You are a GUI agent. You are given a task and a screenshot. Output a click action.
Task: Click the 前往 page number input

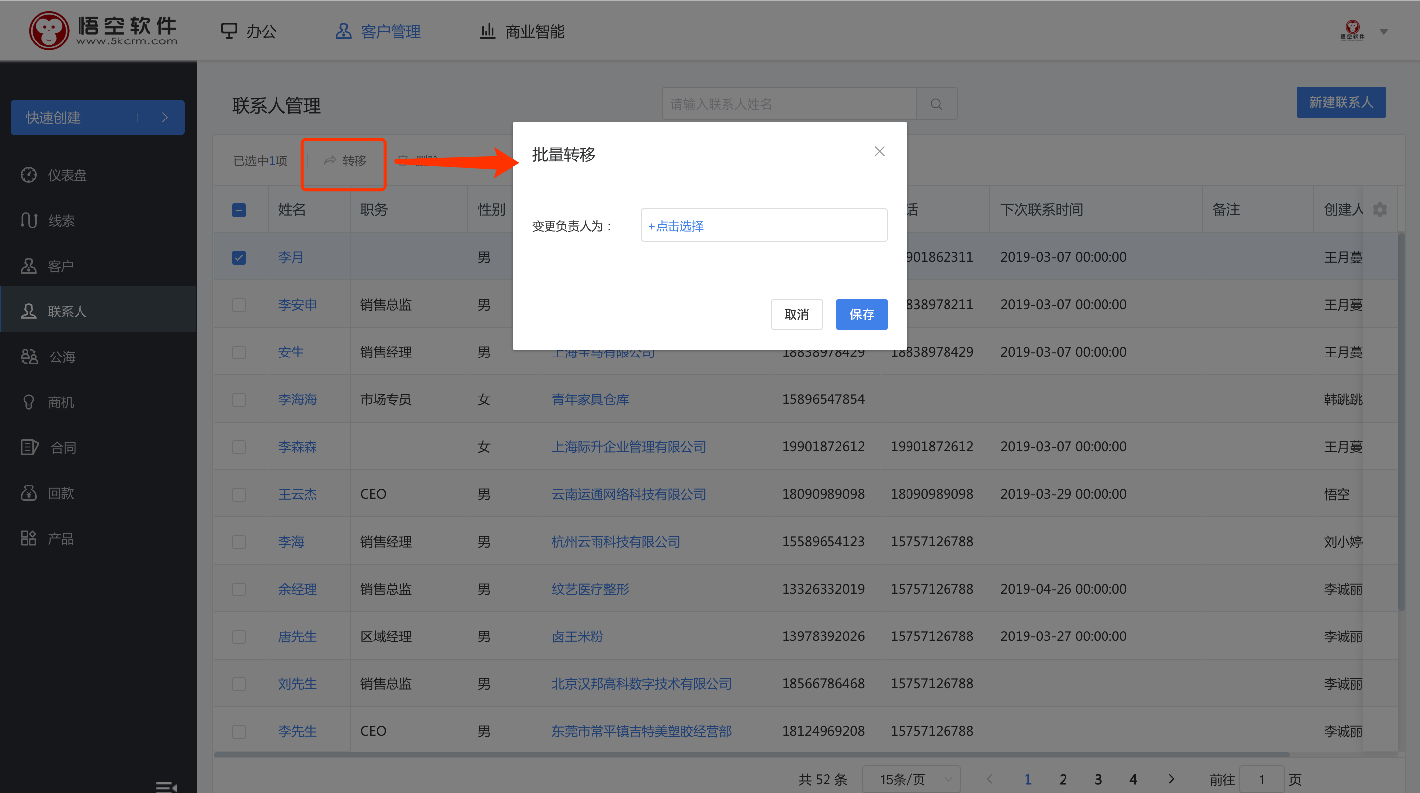click(1262, 779)
